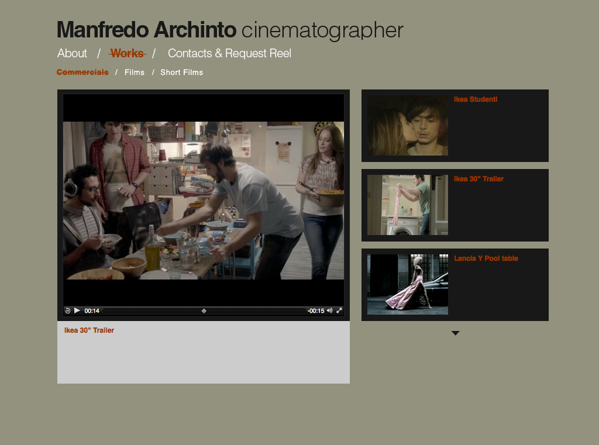
Task: Open Contacts & Request Reel page
Action: (x=229, y=53)
